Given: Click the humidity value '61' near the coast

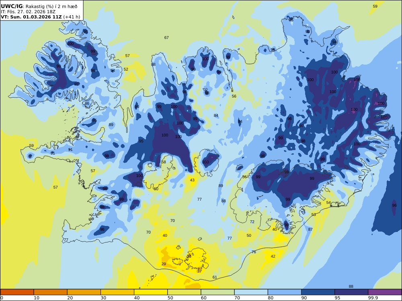Looking at the screenshot, I should click(215, 277).
